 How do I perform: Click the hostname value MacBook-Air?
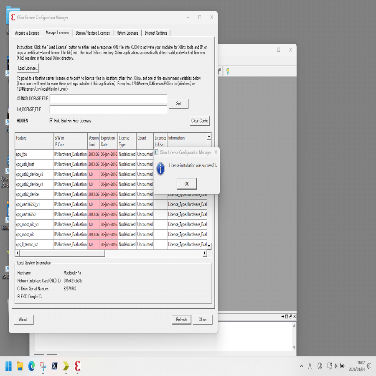pos(72,273)
